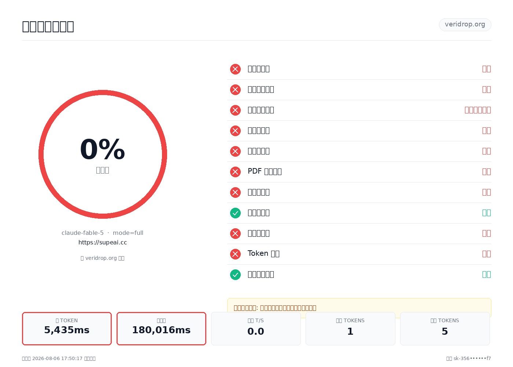The width and height of the screenshot is (513, 367).
Task: Click the topmost green check in the checklist
Action: click(x=235, y=213)
